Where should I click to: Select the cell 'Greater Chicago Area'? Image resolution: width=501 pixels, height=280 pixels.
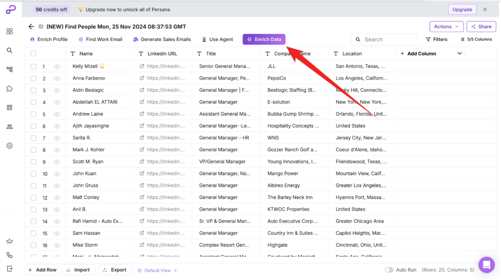(363, 221)
